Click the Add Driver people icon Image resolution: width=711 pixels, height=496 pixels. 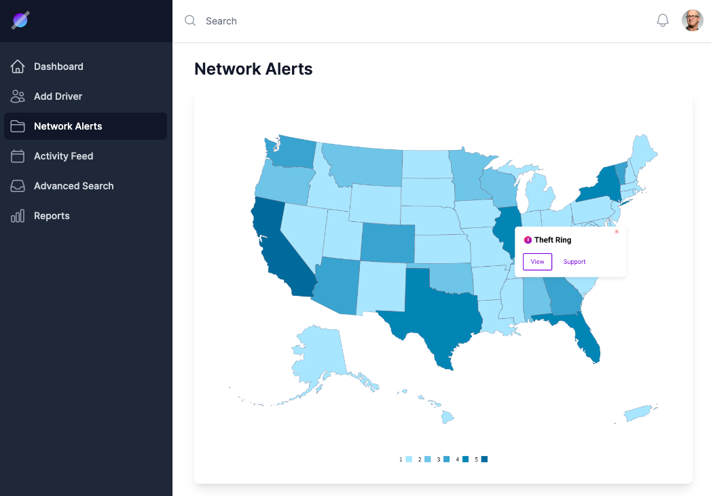(x=18, y=96)
